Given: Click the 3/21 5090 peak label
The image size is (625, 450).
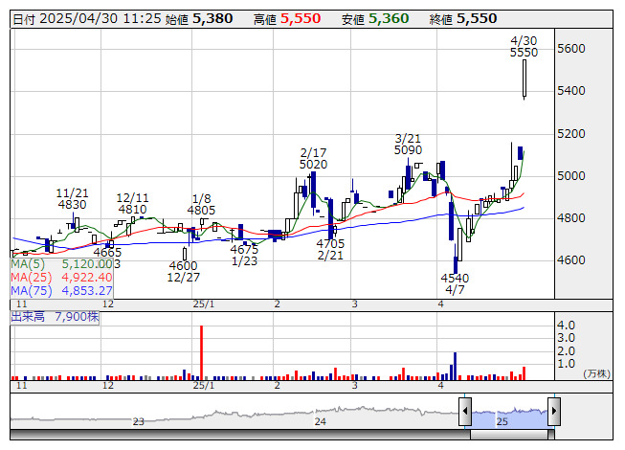Looking at the screenshot, I should (x=408, y=145).
